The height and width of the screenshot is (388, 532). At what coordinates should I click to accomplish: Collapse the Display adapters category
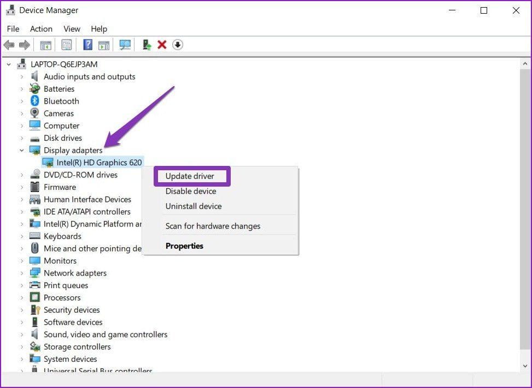22,150
